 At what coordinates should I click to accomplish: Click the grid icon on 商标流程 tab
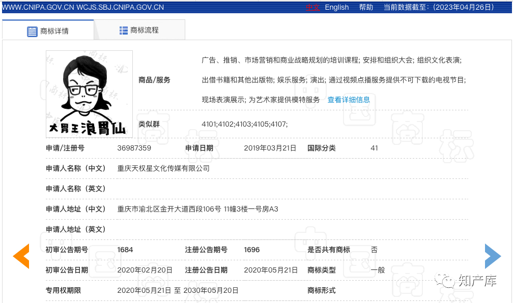tap(123, 29)
